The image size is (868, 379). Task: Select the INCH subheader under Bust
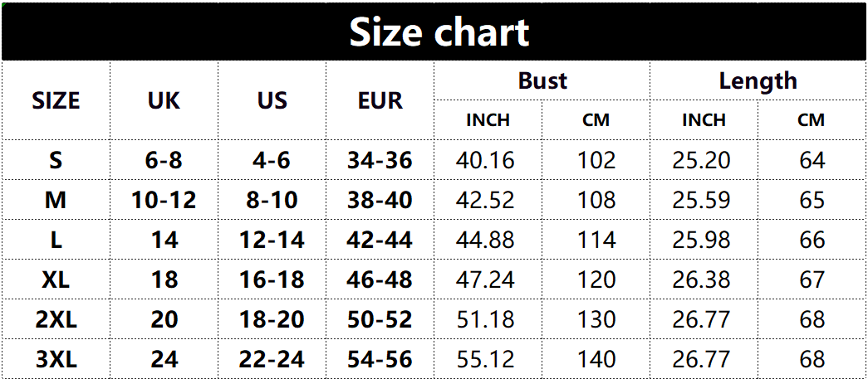click(x=488, y=120)
